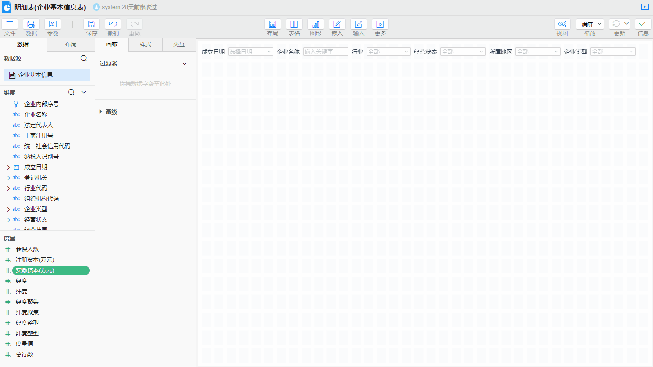Expand the 高级 (Advanced) section
653x367 pixels.
(101, 112)
